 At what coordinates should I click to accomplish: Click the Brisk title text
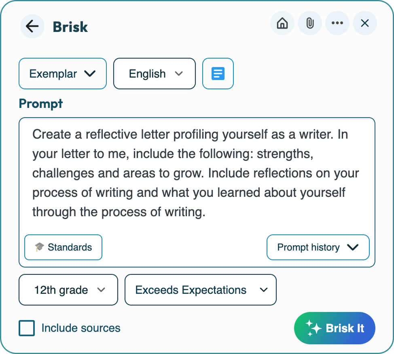70,27
